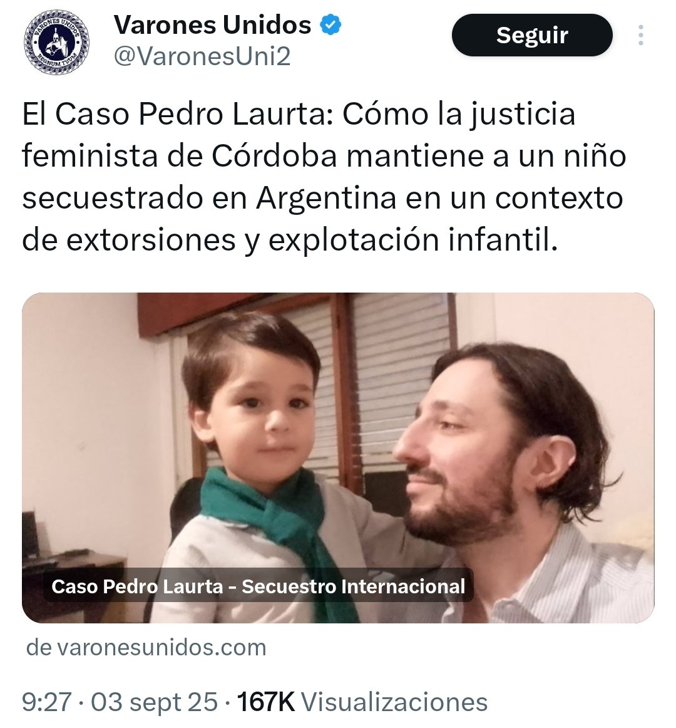Viewport: 676px width, 728px height.
Task: Click the 03 sept 25 date
Action: pyautogui.click(x=154, y=702)
